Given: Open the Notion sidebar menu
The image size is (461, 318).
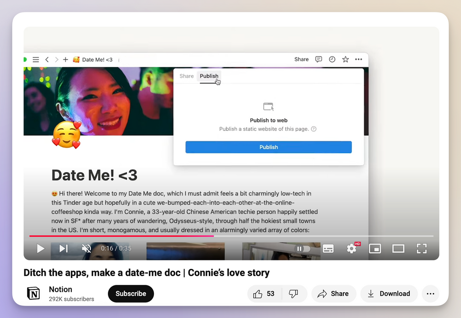Looking at the screenshot, I should (x=35, y=59).
